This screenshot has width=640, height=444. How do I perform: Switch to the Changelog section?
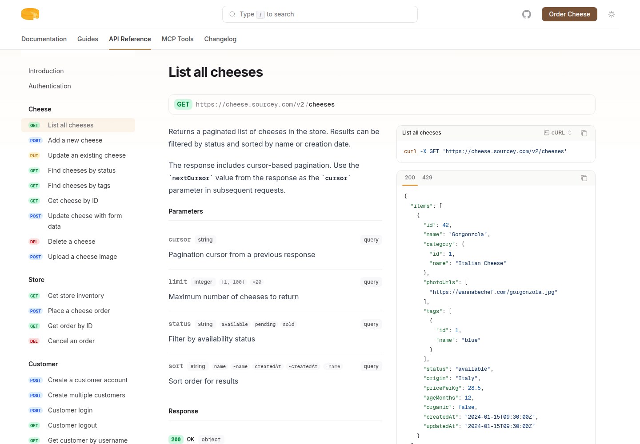pyautogui.click(x=220, y=39)
